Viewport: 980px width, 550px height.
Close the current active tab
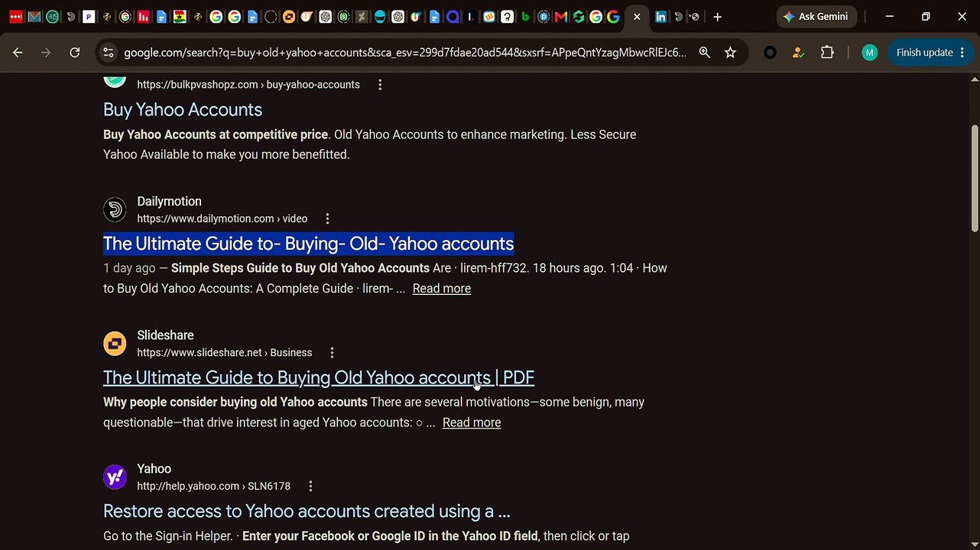tap(637, 17)
